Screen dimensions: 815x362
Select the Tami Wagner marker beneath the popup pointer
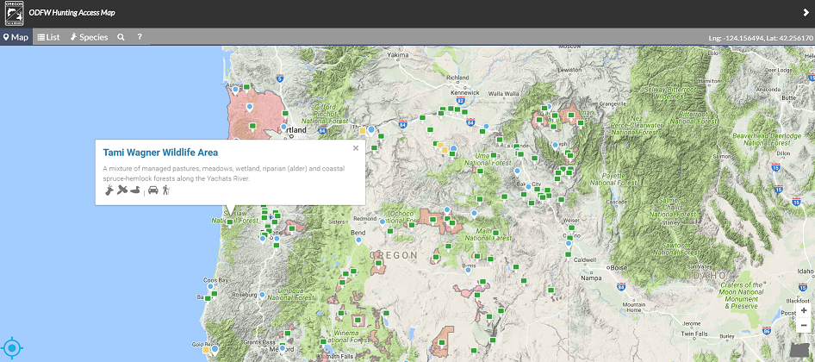tap(230, 222)
